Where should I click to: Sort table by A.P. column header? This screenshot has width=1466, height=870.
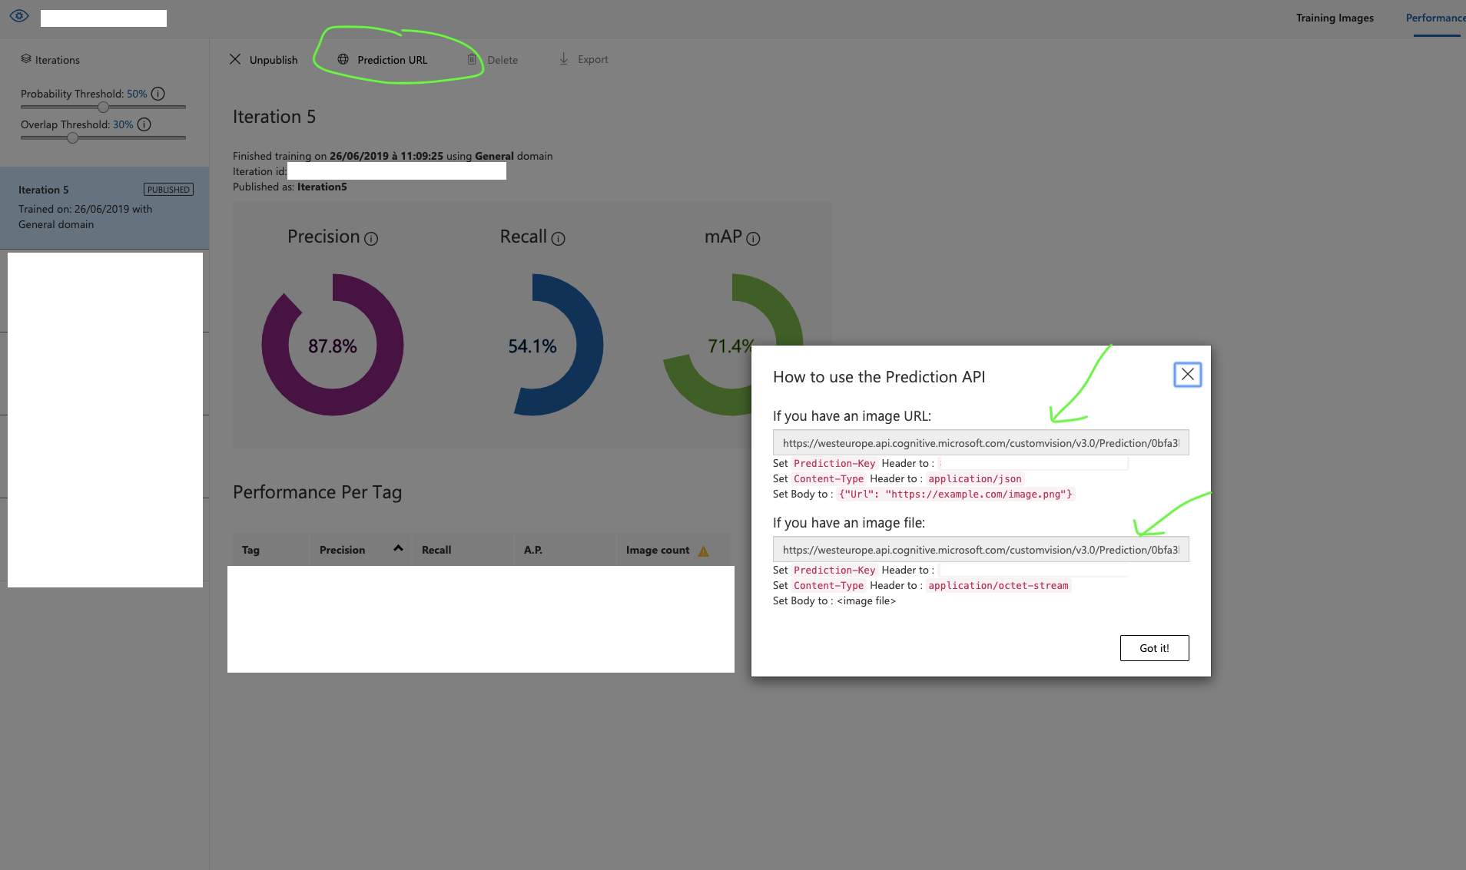[533, 550]
